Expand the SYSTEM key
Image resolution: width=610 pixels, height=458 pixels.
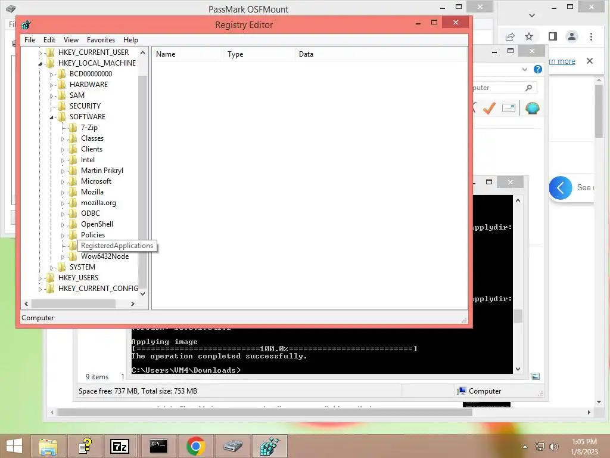[x=51, y=268]
